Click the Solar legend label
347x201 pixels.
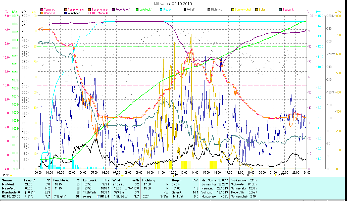pyautogui.click(x=262, y=10)
